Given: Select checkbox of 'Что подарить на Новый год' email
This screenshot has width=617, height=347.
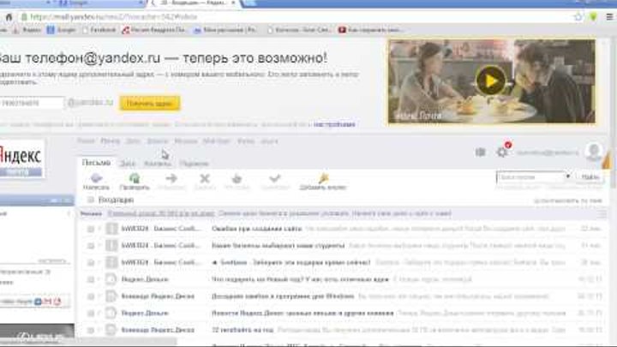Looking at the screenshot, I should (x=90, y=278).
